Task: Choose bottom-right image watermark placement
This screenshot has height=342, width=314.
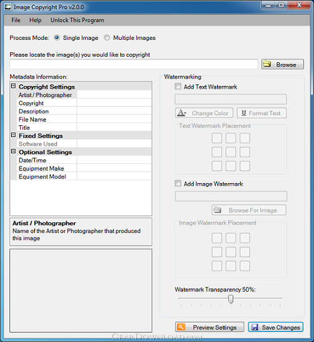Action: (x=245, y=266)
